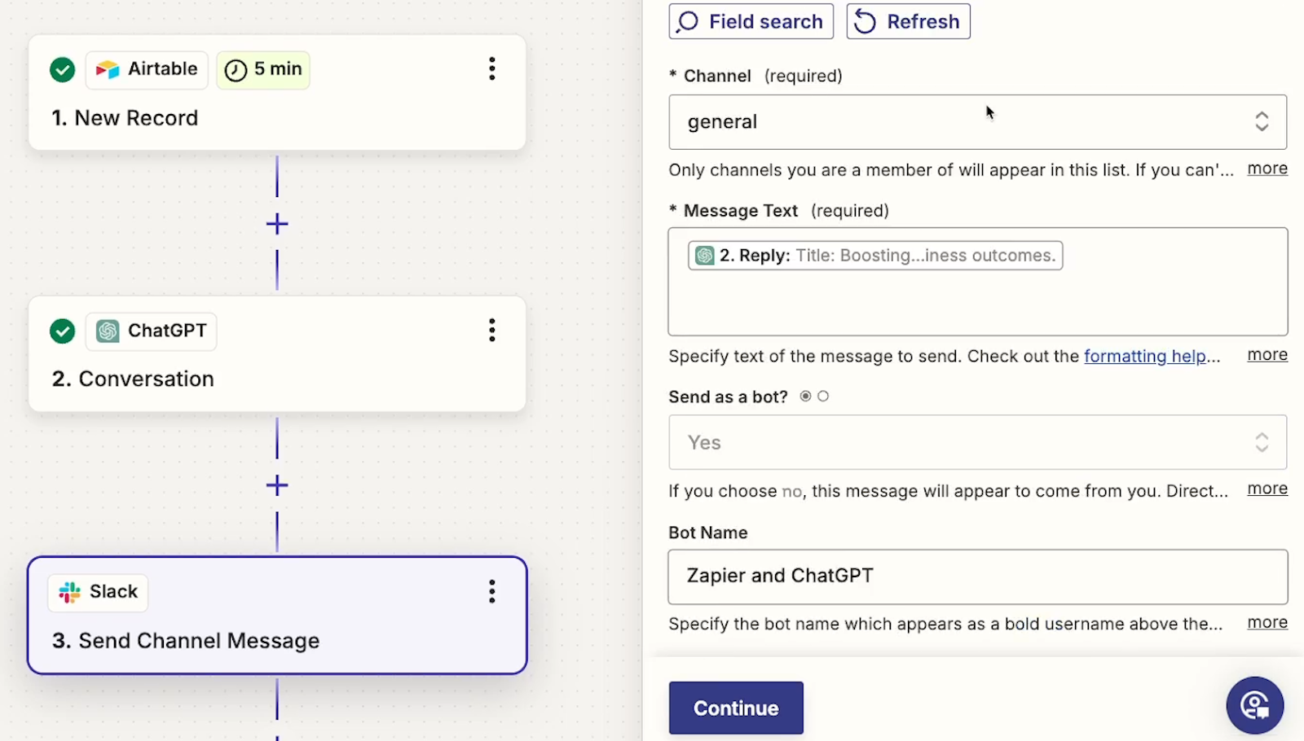1304x741 pixels.
Task: Open the three-dot menu on ChatGPT step
Action: point(491,330)
